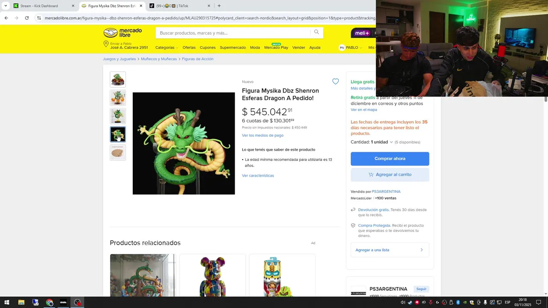Click Devolución gratis link
The width and height of the screenshot is (548, 308).
click(373, 210)
